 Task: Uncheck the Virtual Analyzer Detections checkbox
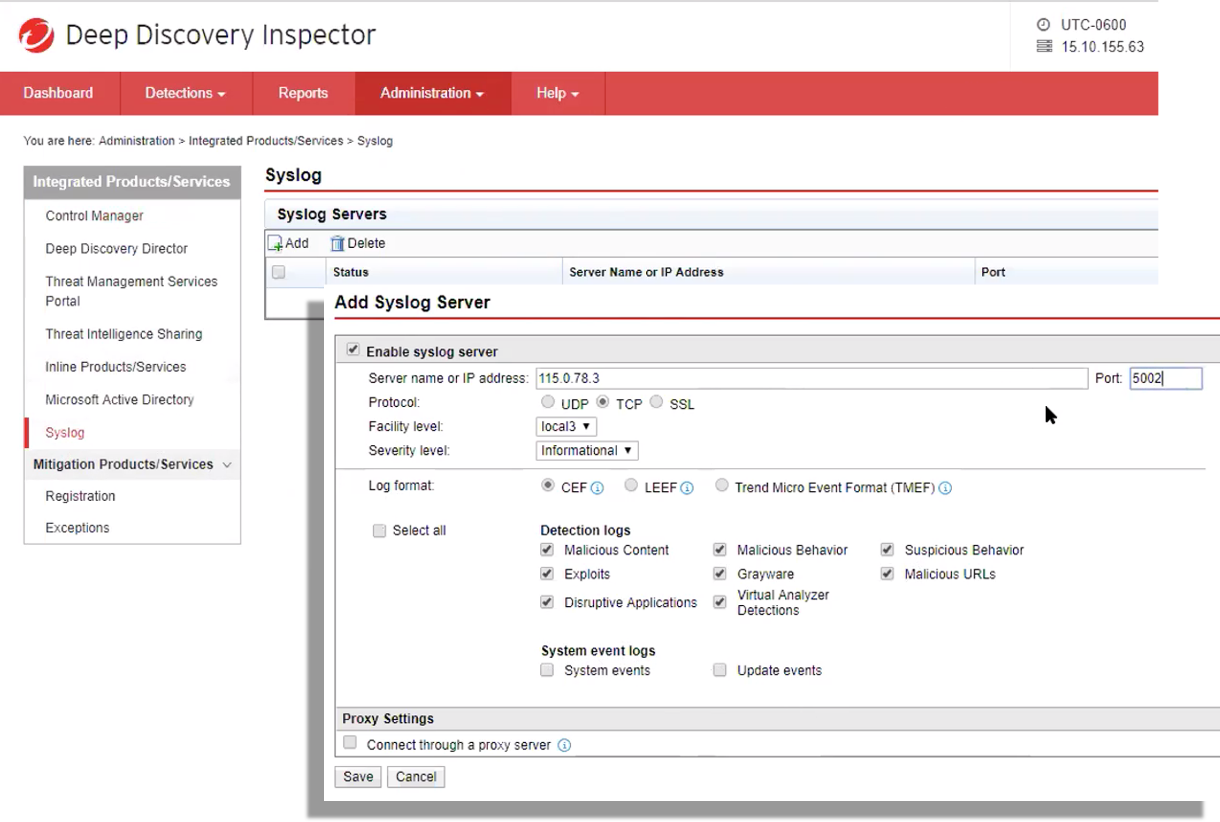719,602
